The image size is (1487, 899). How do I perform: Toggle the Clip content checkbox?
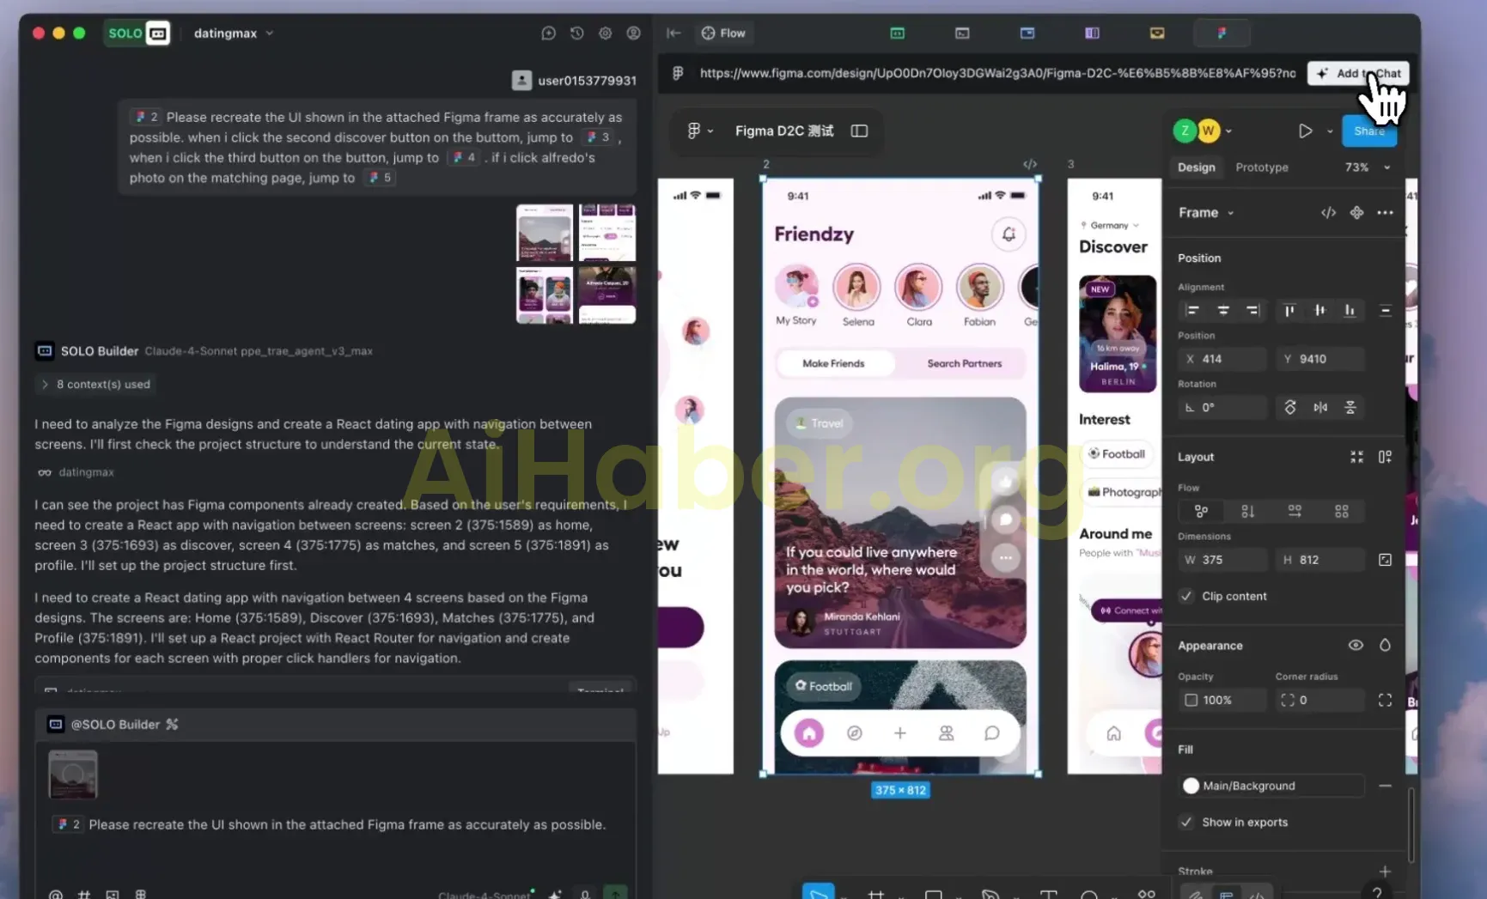click(x=1186, y=596)
